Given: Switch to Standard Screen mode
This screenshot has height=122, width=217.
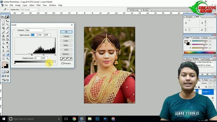Looking at the screenshot, I should pos(3,76).
